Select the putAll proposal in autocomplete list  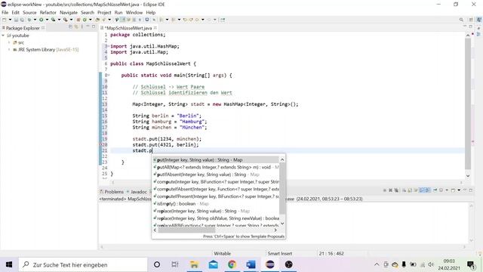pos(216,167)
